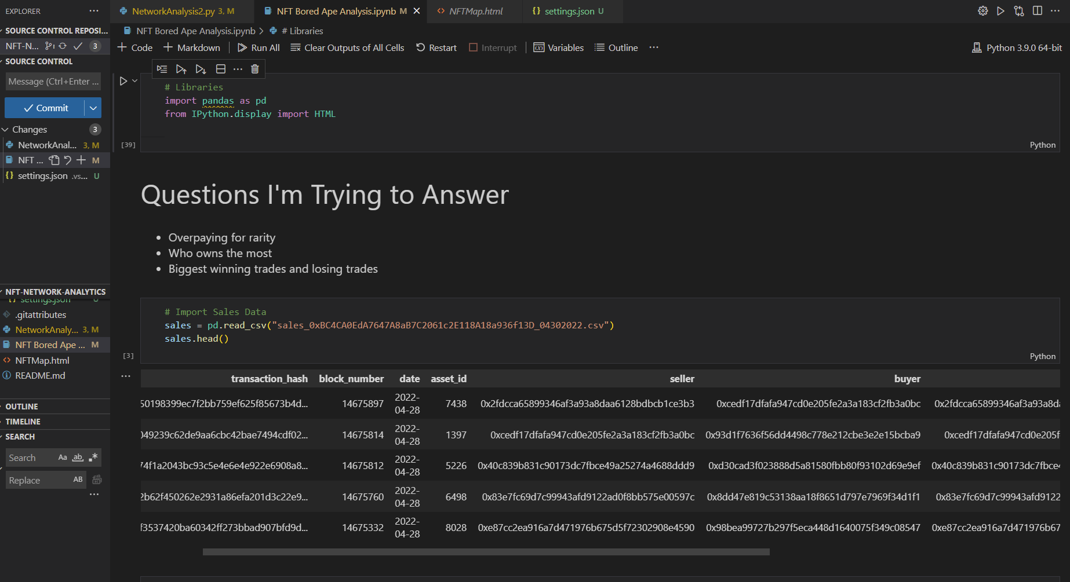Run the Libraries cell by clicking its run icon
Screen dimensions: 1070x582
(x=122, y=80)
